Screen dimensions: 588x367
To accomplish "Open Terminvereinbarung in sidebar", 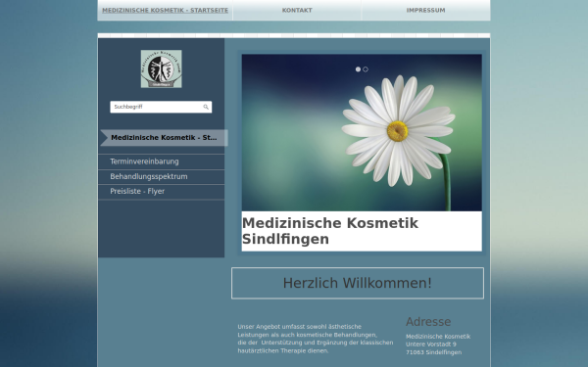I will point(162,161).
